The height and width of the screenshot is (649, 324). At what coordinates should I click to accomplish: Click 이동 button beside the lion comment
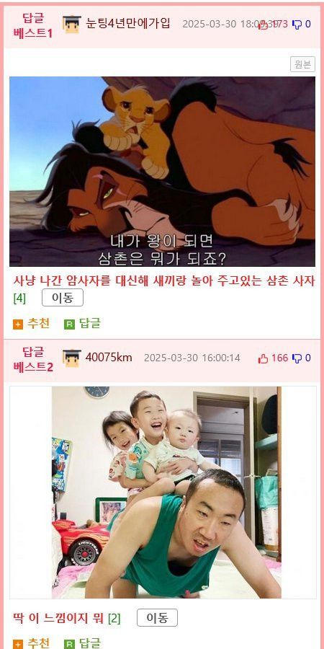[63, 298]
